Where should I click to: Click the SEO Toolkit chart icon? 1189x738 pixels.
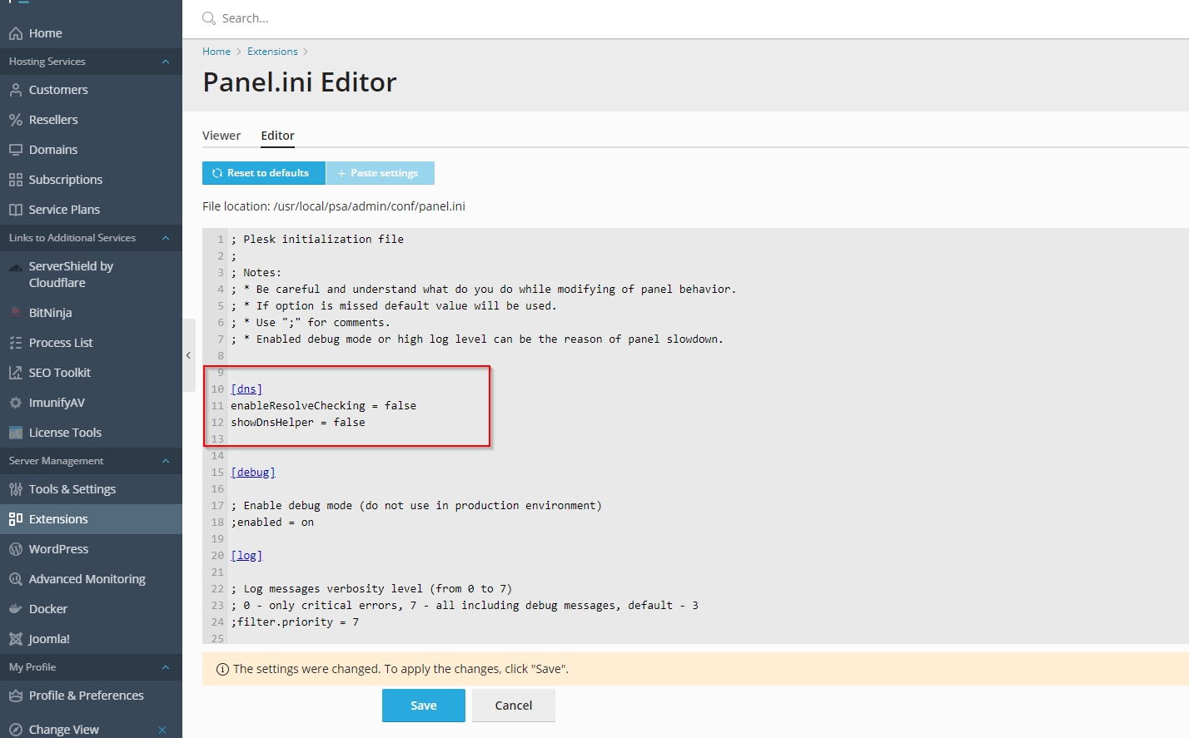coord(15,373)
